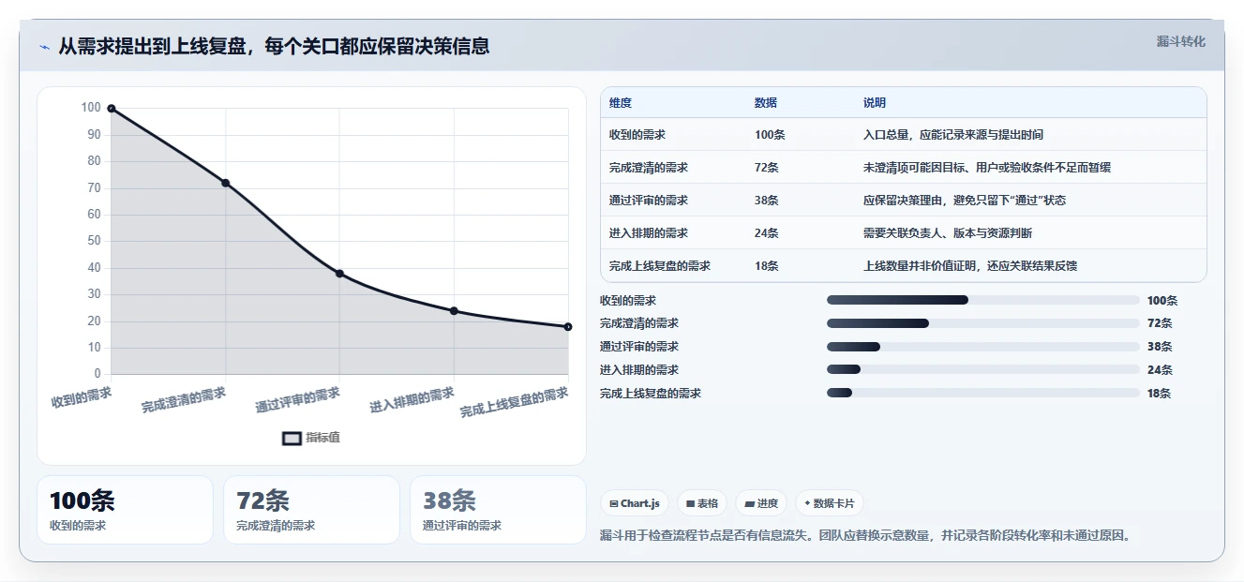Click the 100条 收到的需求 stat card

125,510
